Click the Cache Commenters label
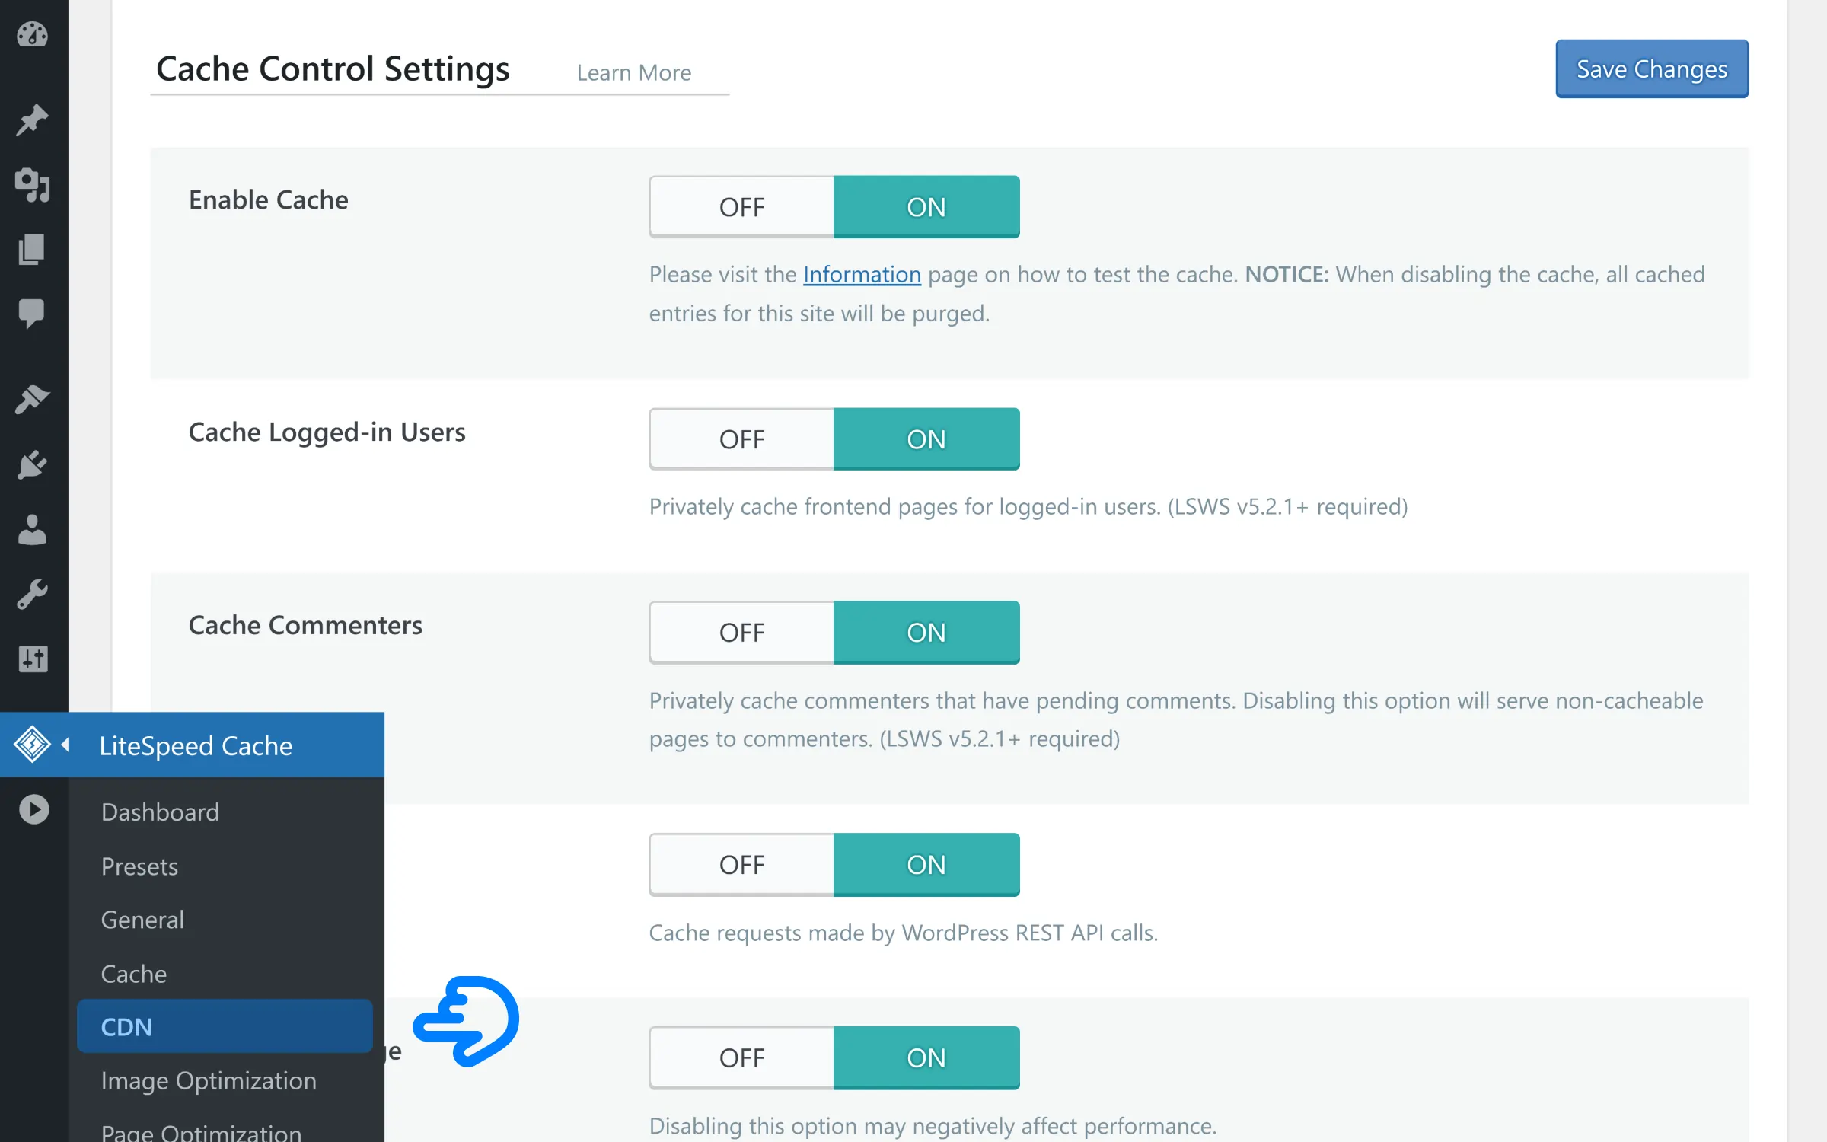 (x=305, y=625)
